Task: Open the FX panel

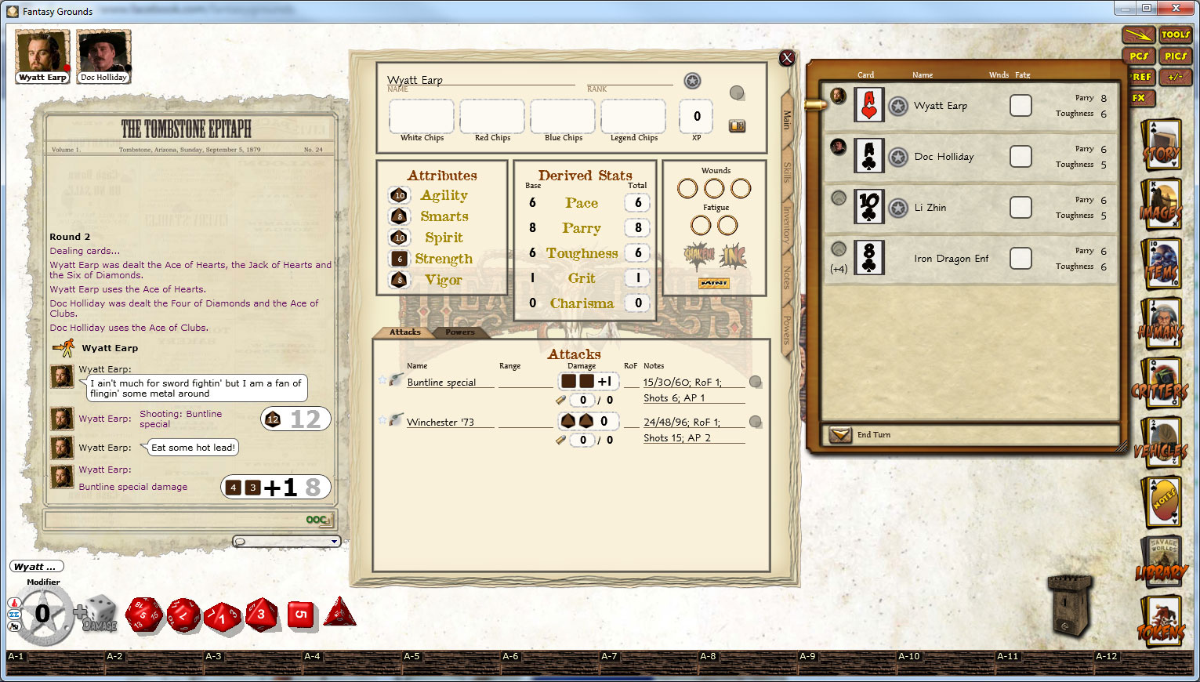Action: pyautogui.click(x=1141, y=97)
